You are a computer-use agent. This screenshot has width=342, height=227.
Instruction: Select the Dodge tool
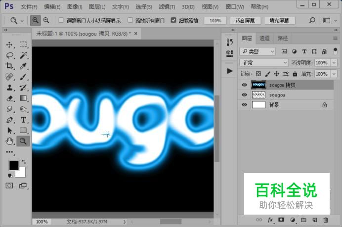coord(23,109)
